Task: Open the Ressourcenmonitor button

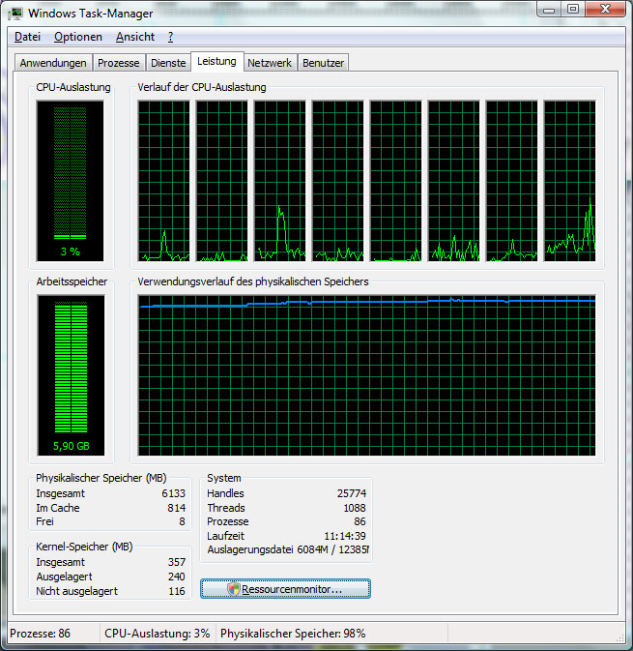Action: coord(285,589)
